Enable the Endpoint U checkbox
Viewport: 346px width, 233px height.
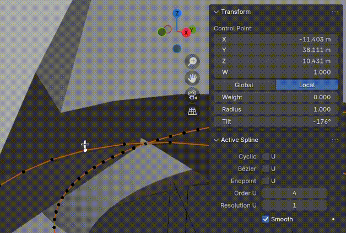pos(266,181)
